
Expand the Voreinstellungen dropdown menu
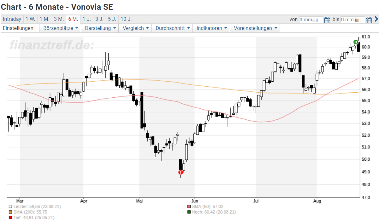[x=255, y=28]
